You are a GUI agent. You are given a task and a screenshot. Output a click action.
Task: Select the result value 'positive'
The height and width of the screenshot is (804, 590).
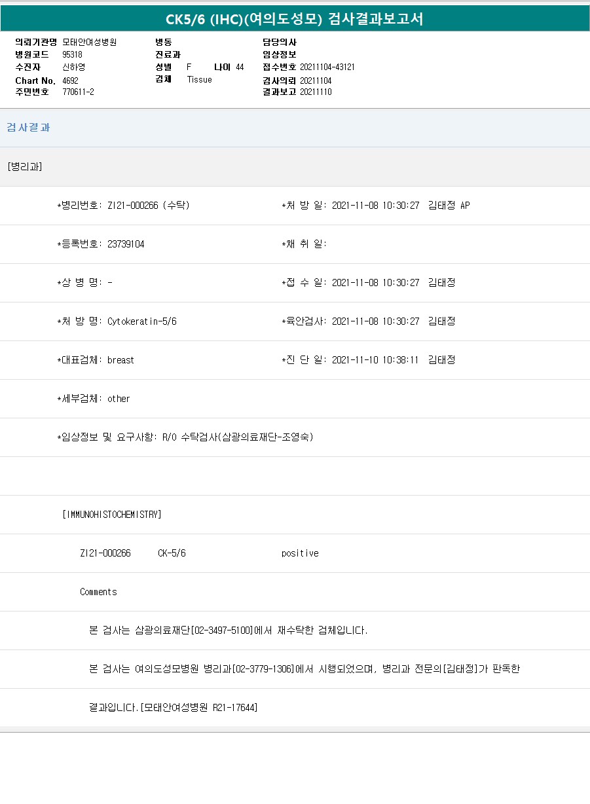pos(300,553)
